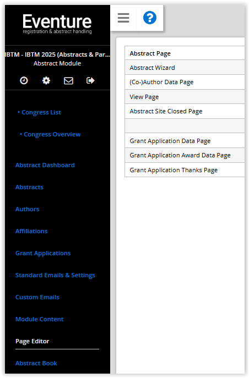Screen dimensions: 249x378
Task: Open Abstract Book in sidebar
Action: click(36, 363)
